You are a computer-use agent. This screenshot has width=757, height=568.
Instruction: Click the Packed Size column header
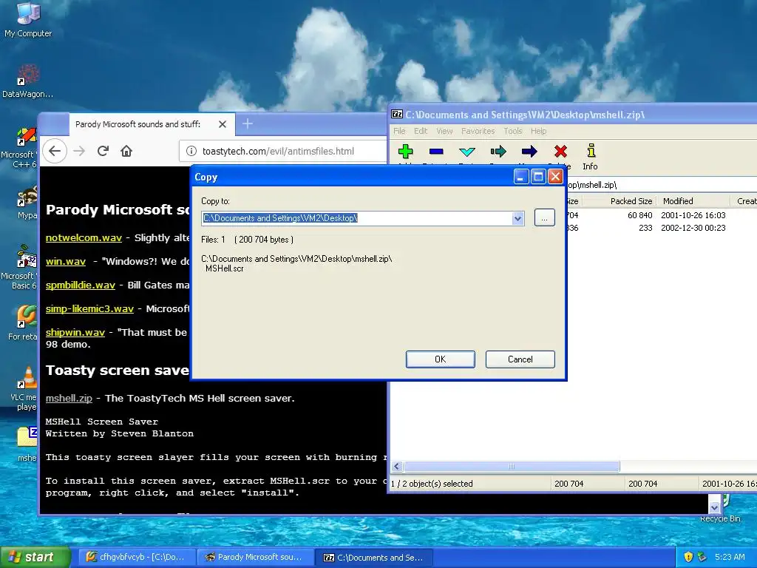tap(619, 201)
